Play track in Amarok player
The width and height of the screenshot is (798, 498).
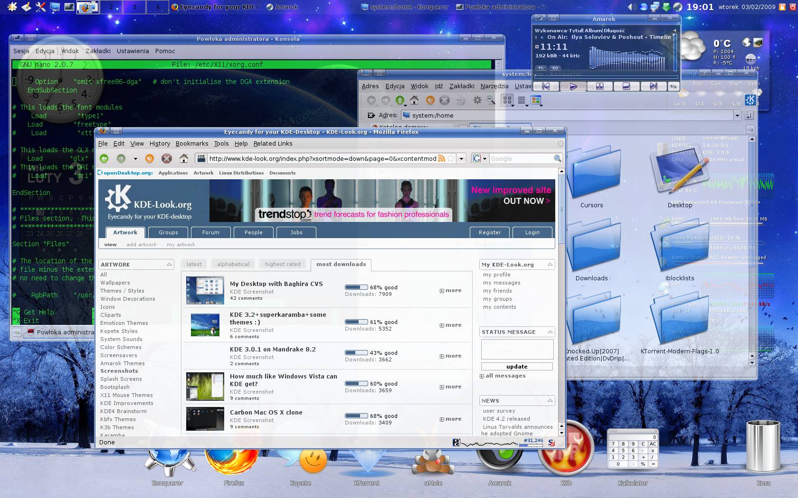pyautogui.click(x=573, y=86)
